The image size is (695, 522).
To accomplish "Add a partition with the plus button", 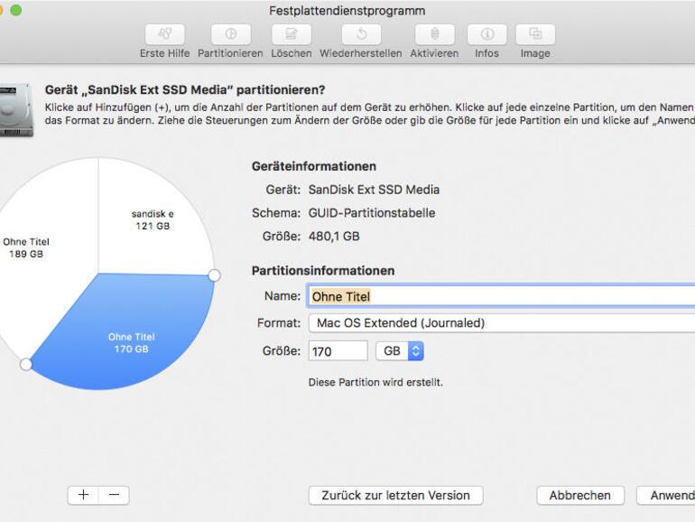I will tap(84, 495).
